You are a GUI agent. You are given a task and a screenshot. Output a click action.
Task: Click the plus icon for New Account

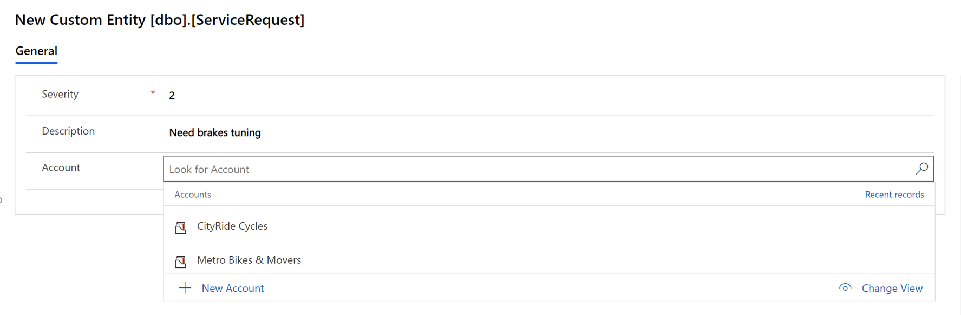point(185,288)
